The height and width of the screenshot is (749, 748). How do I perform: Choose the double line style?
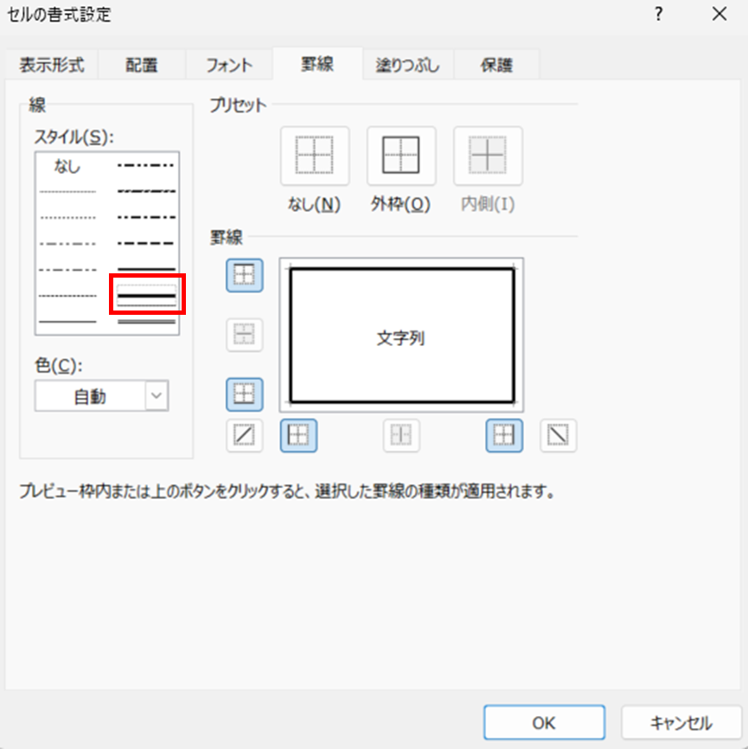(146, 321)
